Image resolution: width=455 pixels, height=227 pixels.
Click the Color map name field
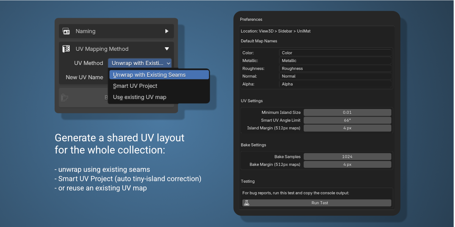pyautogui.click(x=335, y=53)
